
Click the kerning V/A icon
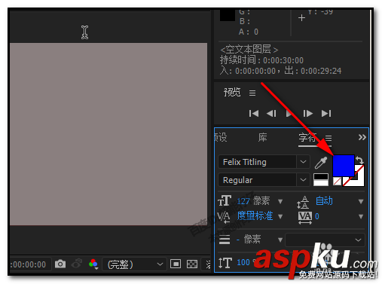[x=224, y=217]
